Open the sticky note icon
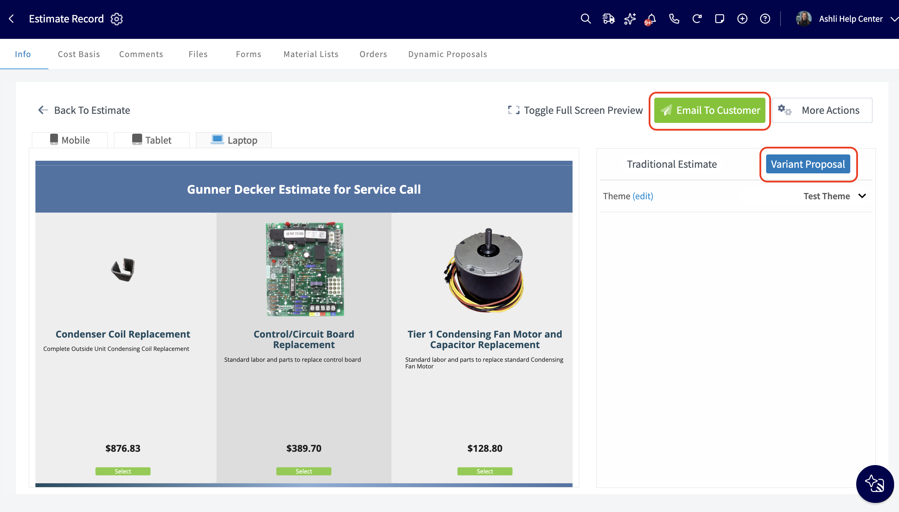 point(719,19)
